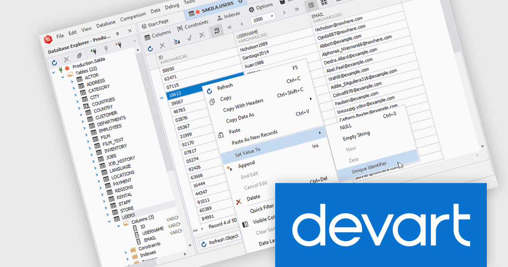The height and width of the screenshot is (267, 508).
Task: Click the grid view mode icon
Action: 311,5
